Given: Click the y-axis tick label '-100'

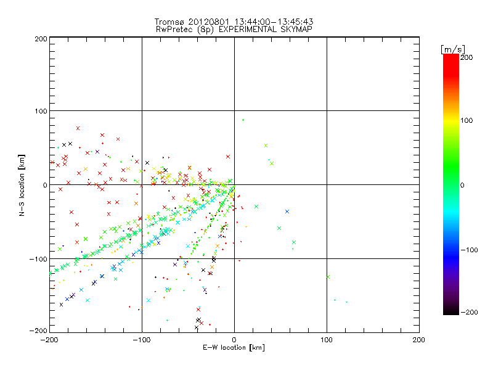Looking at the screenshot, I should coord(38,259).
